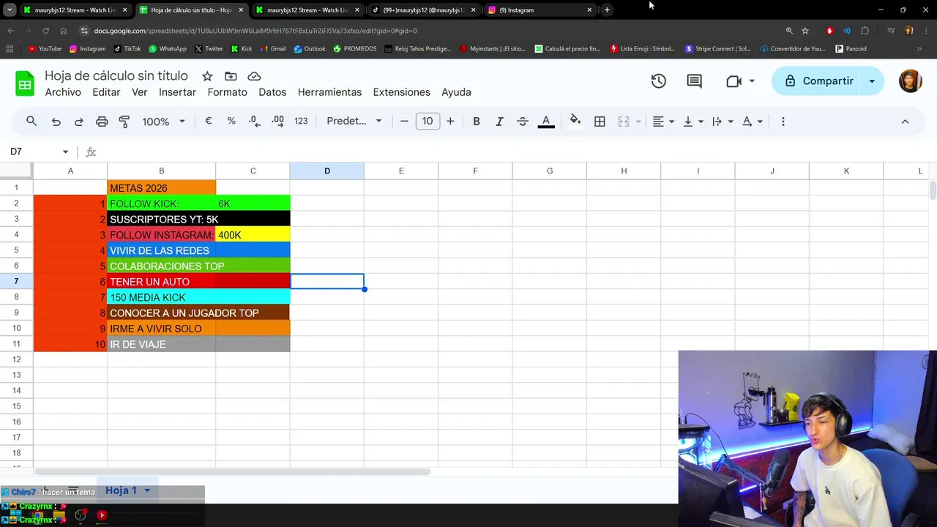The image size is (937, 527).
Task: Toggle bold formatting
Action: pos(477,122)
